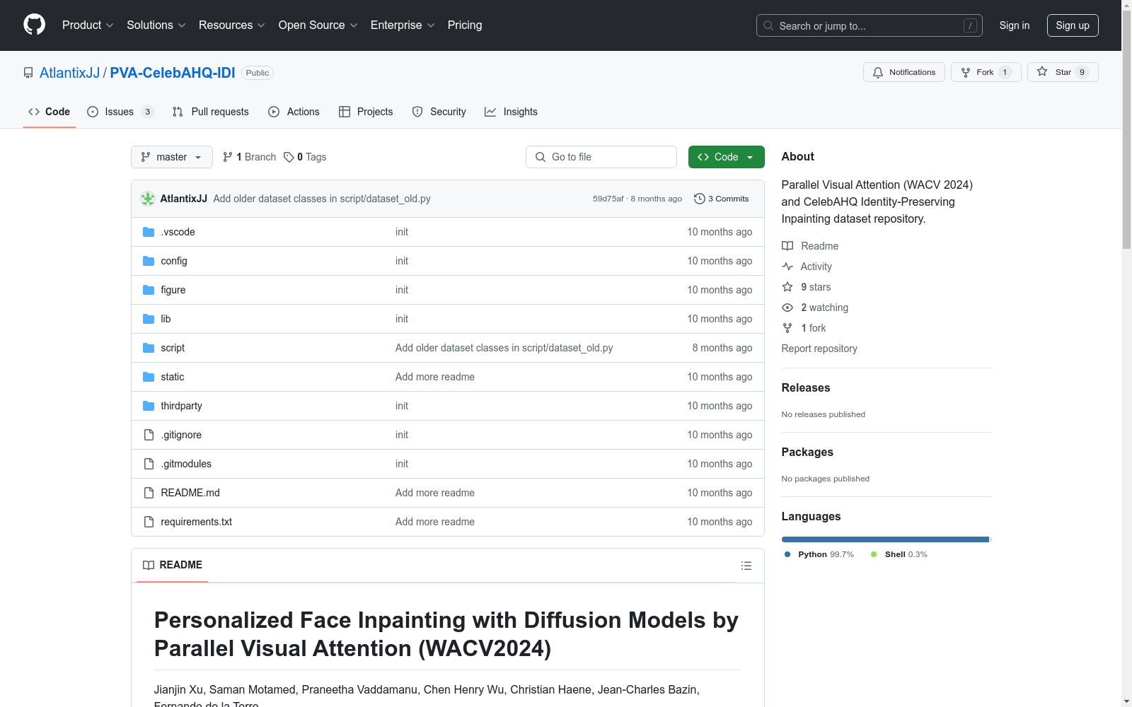Click the Shell 0.3% language link
1132x707 pixels.
click(899, 554)
